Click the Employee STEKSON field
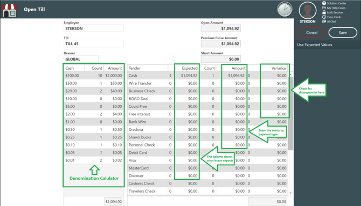This screenshot has height=206, width=361. (x=93, y=28)
